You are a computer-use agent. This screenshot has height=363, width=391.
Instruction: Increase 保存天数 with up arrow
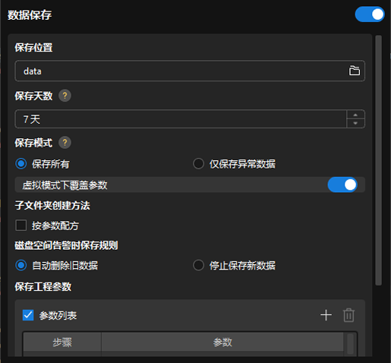point(355,115)
